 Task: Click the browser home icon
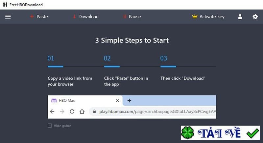pos(82,112)
